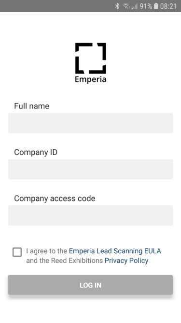The image size is (181, 323).
Task: Focus the Full name input field
Action: point(91,123)
